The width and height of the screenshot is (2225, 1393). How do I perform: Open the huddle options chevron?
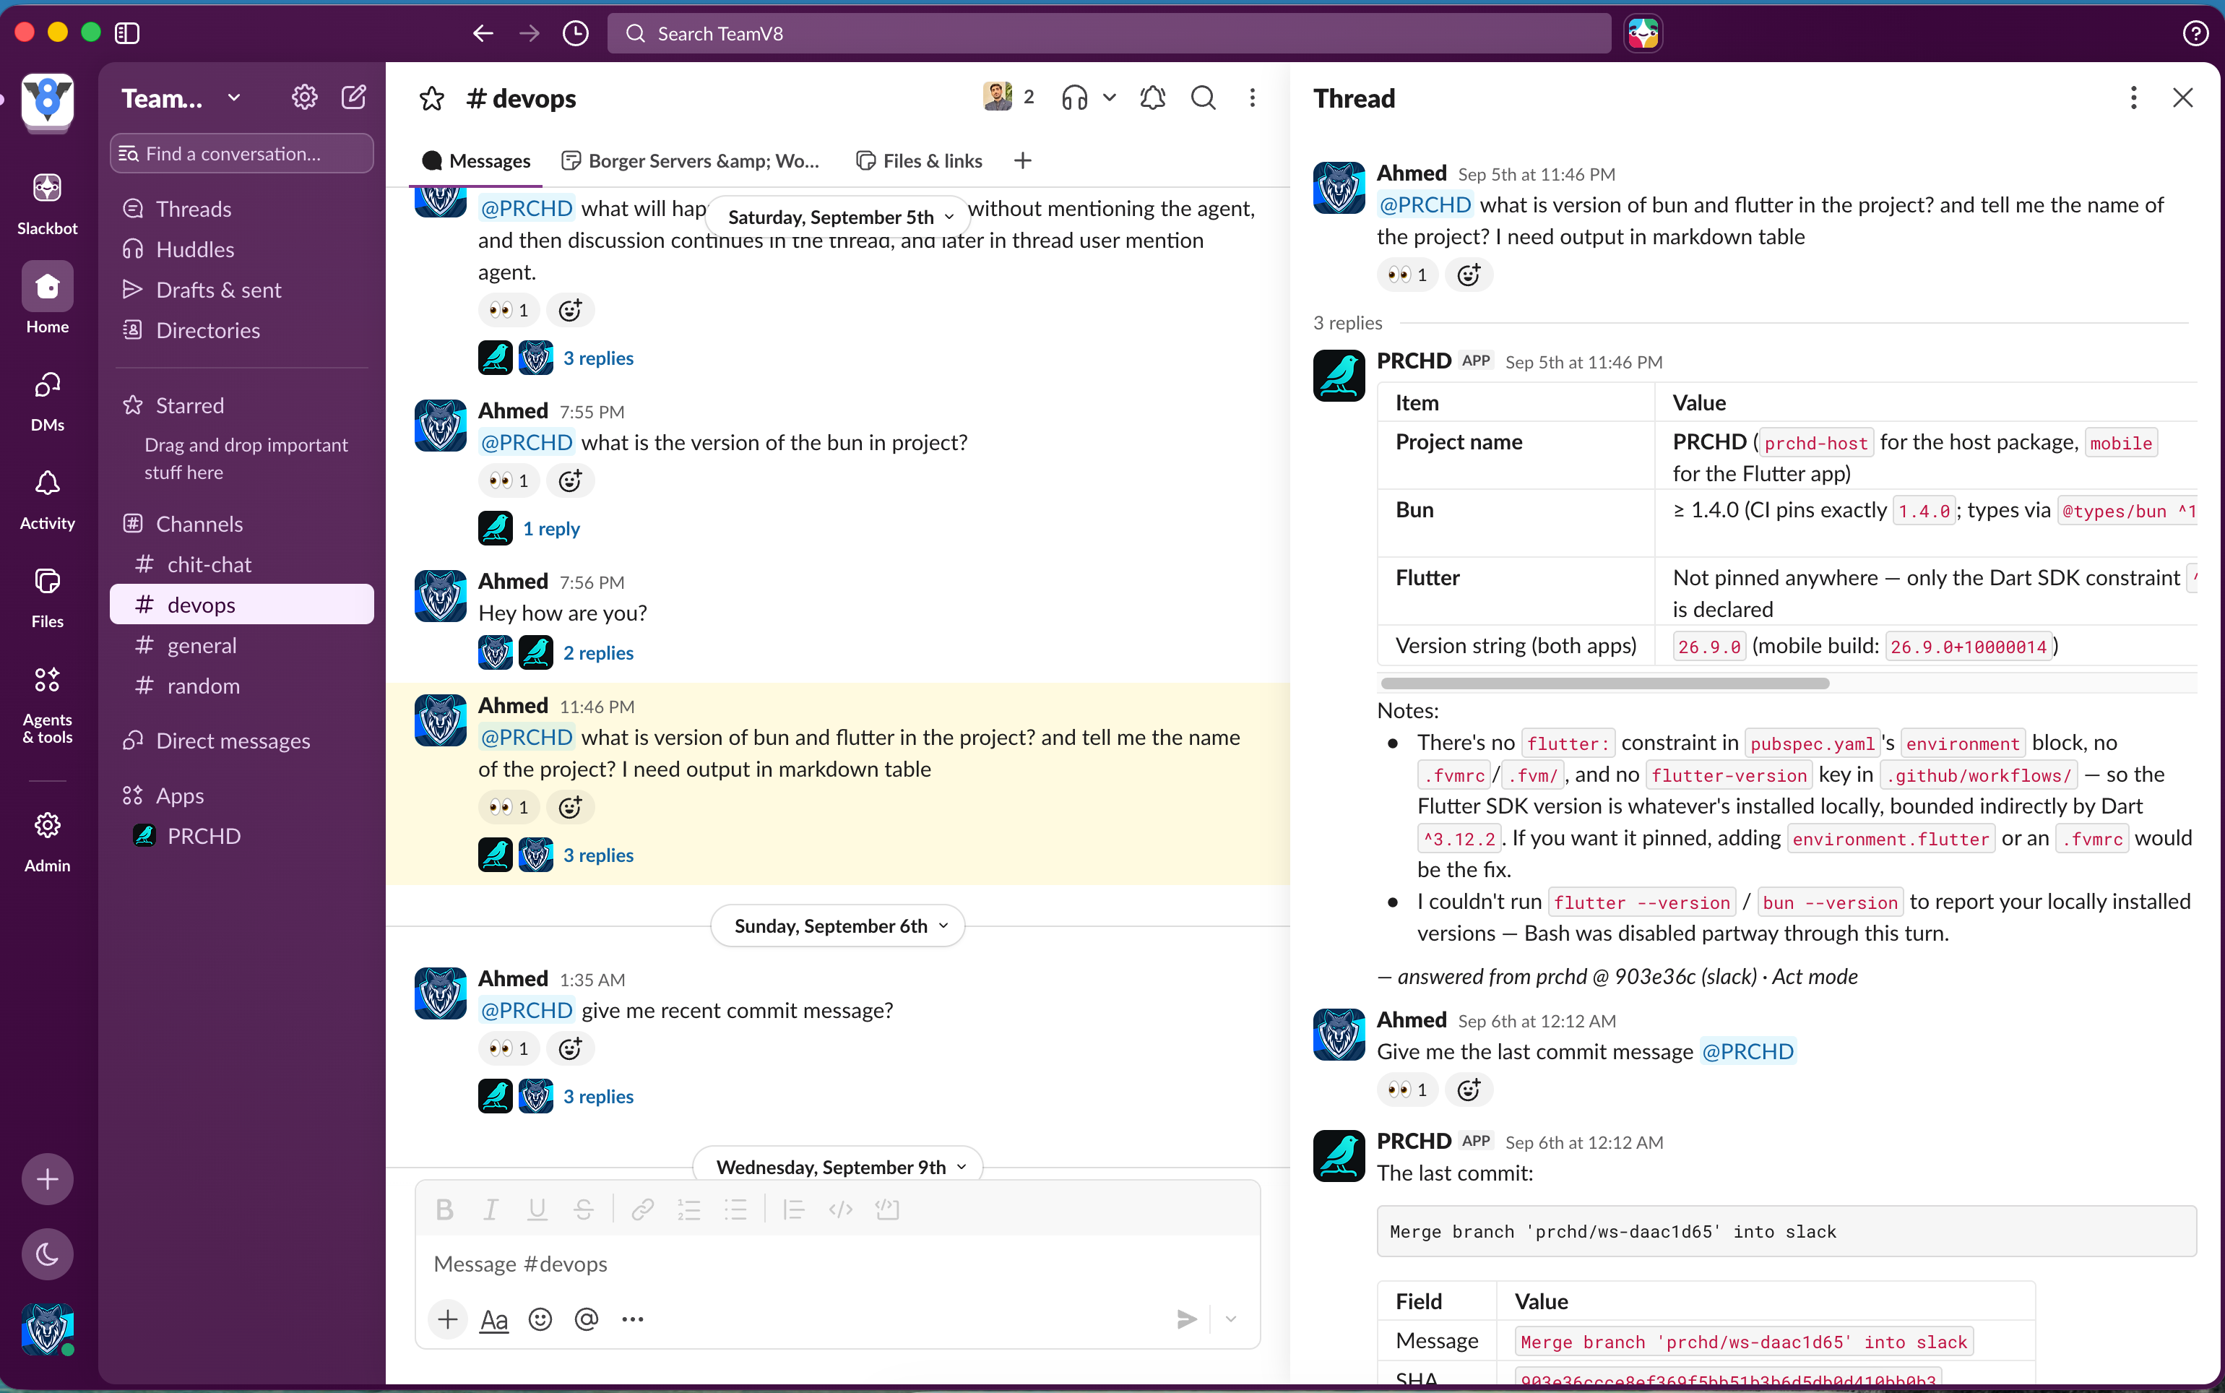[x=1110, y=98]
